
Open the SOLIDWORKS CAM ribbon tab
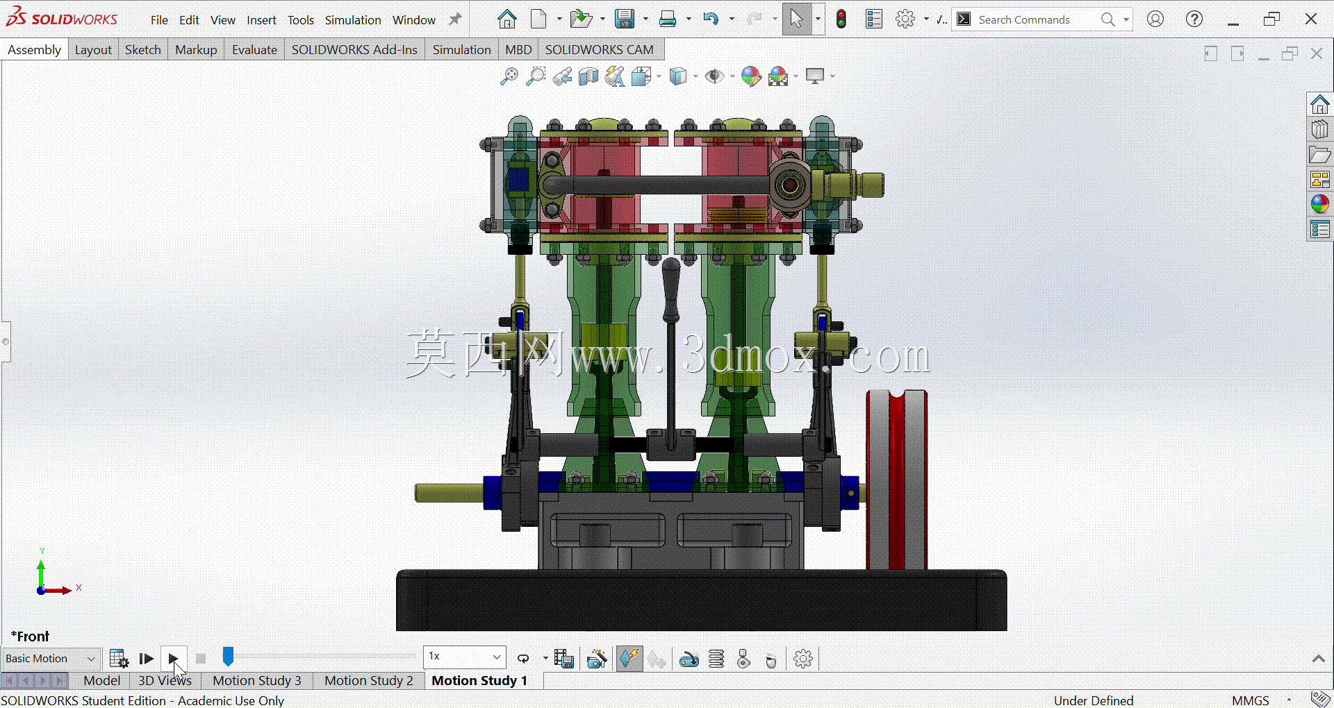(600, 50)
